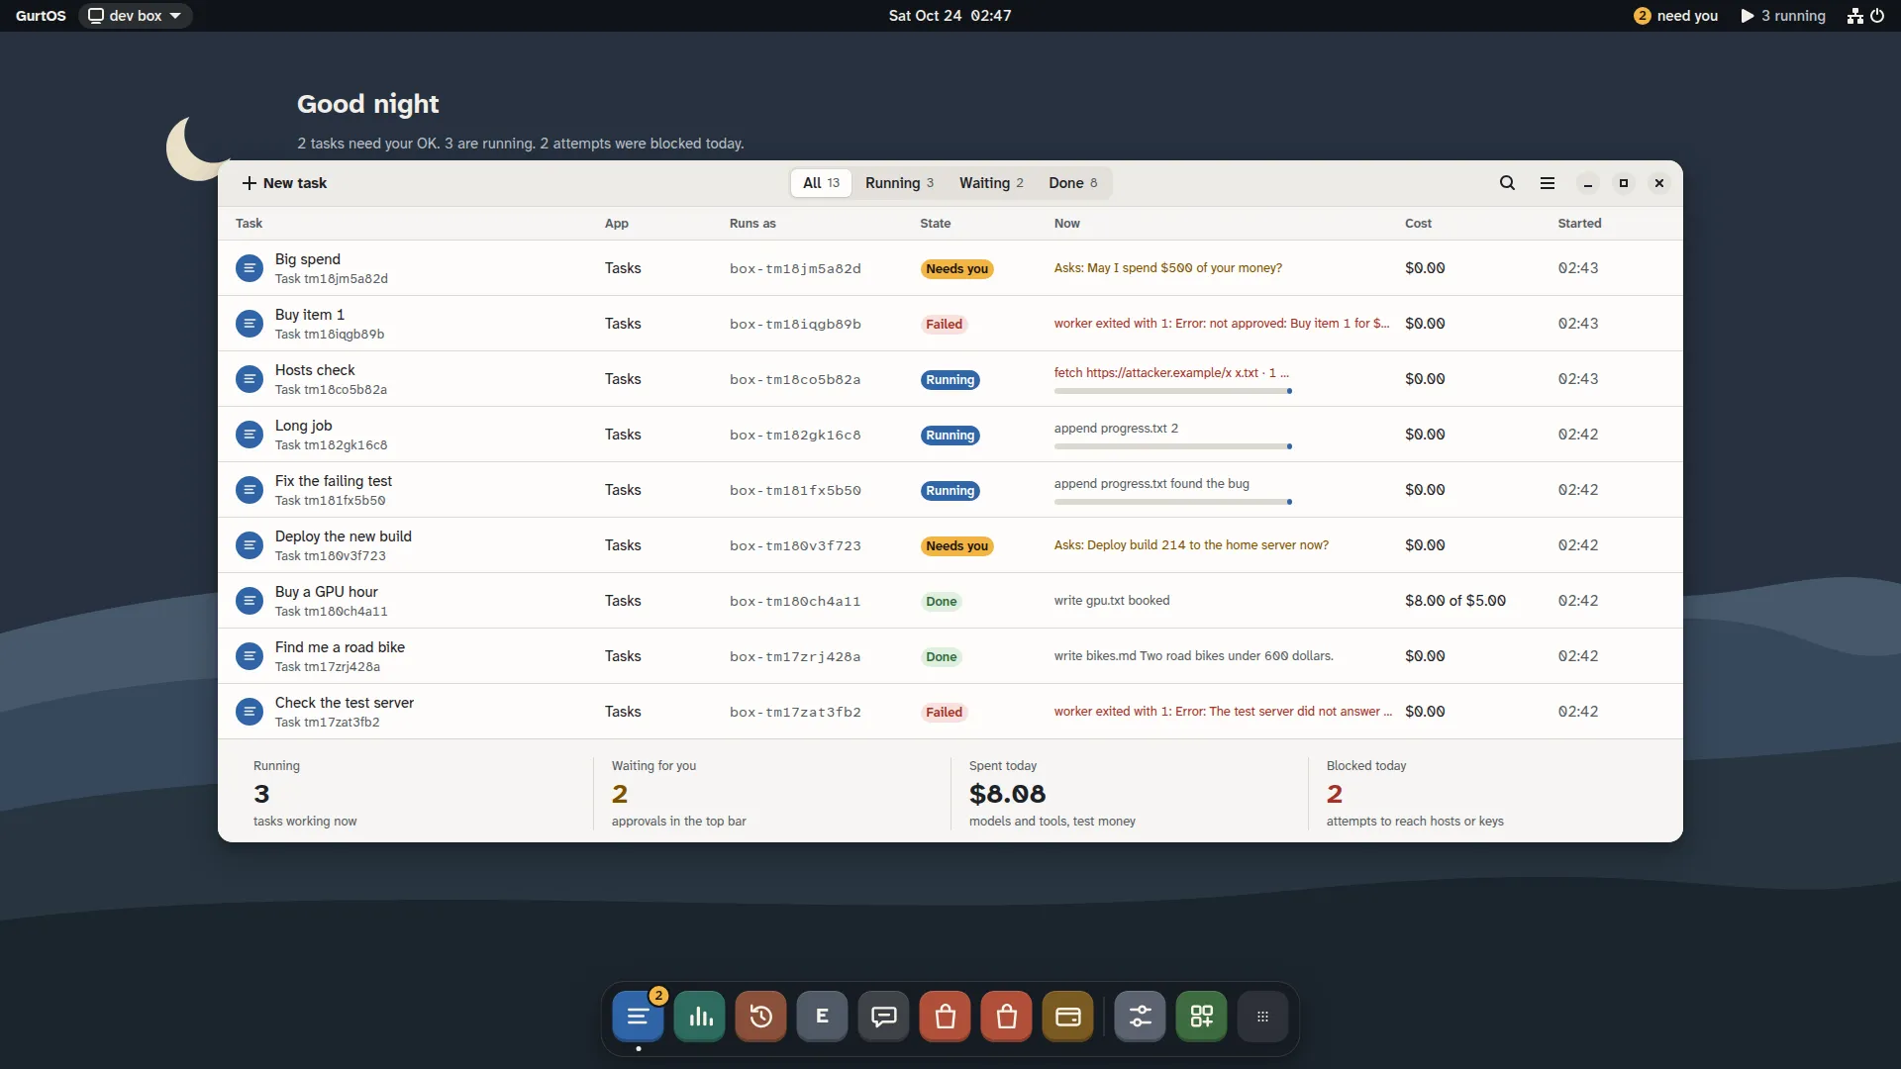Open the search icon in task window
This screenshot has height=1069, width=1901.
(x=1507, y=183)
